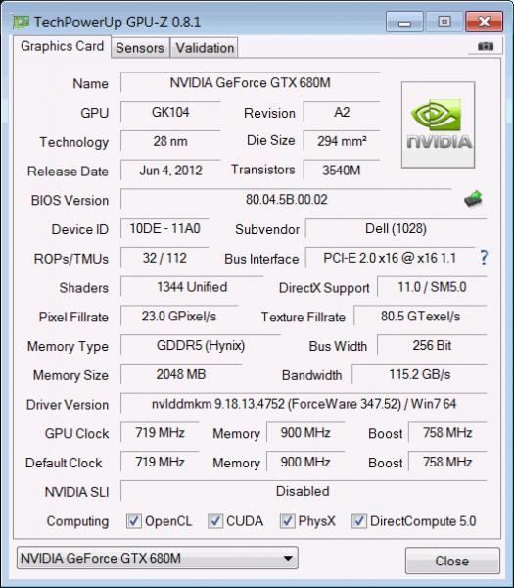The height and width of the screenshot is (588, 514).
Task: Click the Bus Width value 256 Bit
Action: [432, 345]
